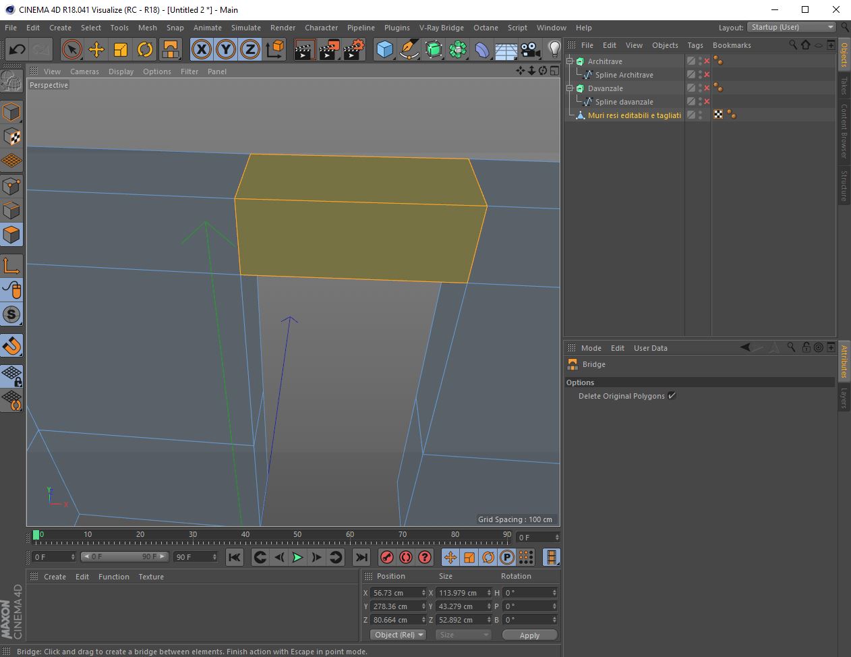Click the Render to Picture Viewer icon

pos(328,49)
